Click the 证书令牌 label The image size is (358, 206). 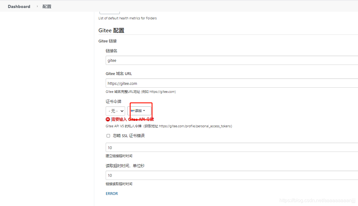coord(113,101)
